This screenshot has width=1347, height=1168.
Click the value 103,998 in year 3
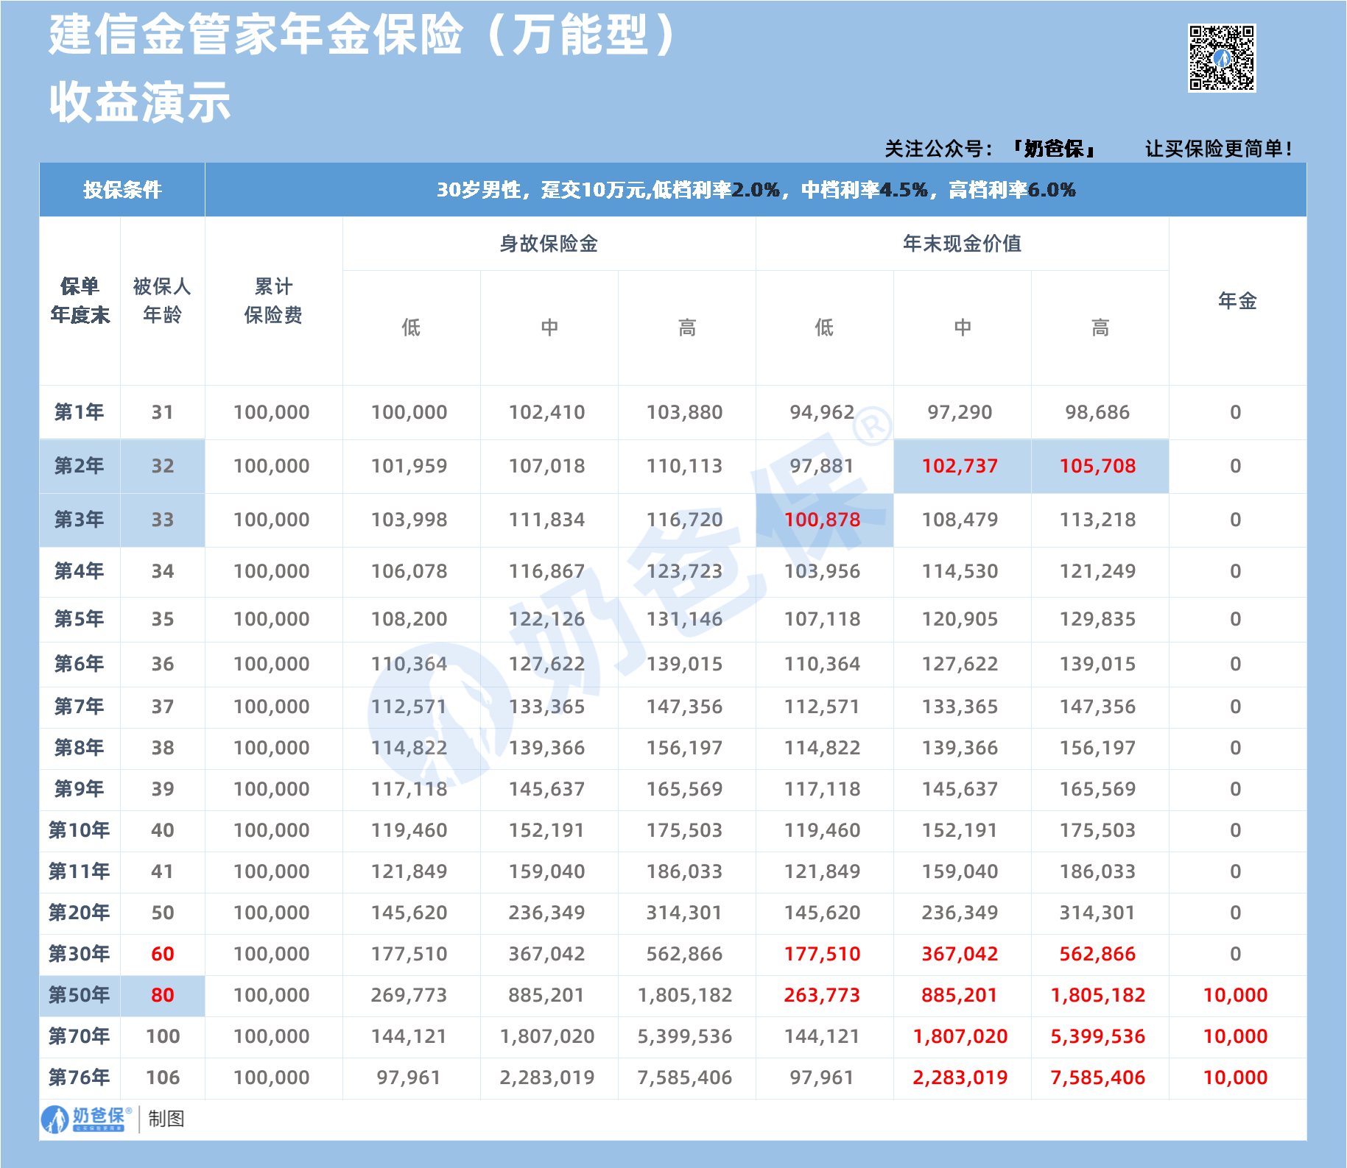pyautogui.click(x=409, y=520)
